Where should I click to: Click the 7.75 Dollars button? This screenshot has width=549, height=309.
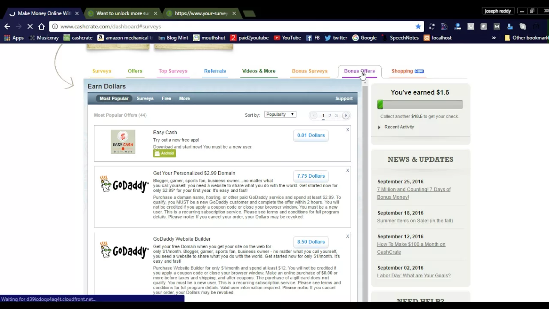click(x=311, y=176)
